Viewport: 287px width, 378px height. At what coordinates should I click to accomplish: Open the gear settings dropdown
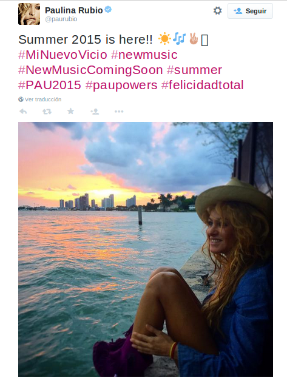pyautogui.click(x=217, y=10)
